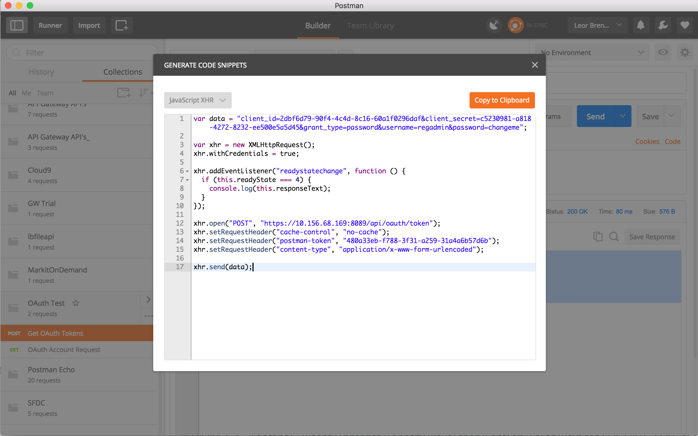The image size is (698, 436).
Task: Open the No Environment dropdown
Action: [x=591, y=53]
